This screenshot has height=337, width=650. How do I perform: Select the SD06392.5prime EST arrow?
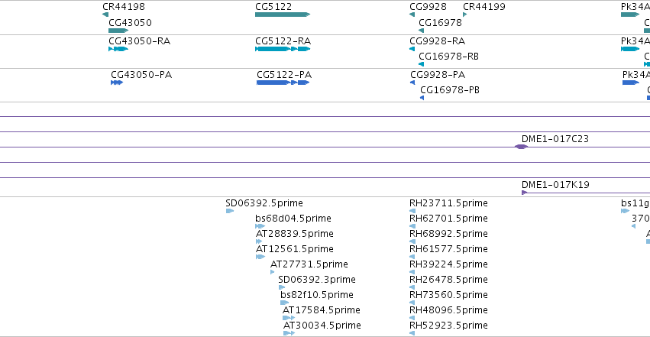point(230,211)
